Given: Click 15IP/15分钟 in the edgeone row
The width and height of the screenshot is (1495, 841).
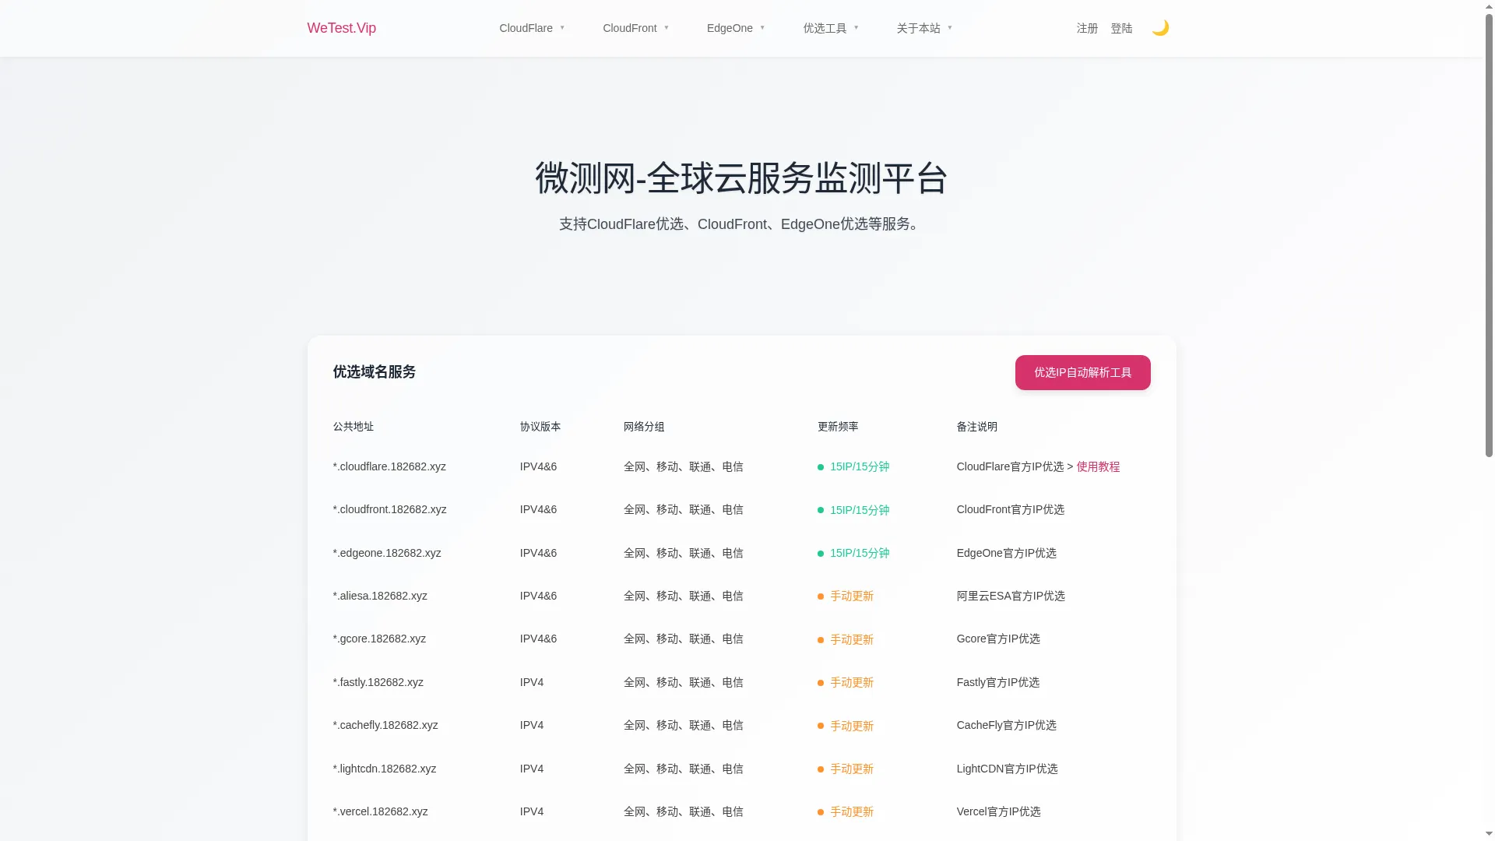Looking at the screenshot, I should 860,553.
